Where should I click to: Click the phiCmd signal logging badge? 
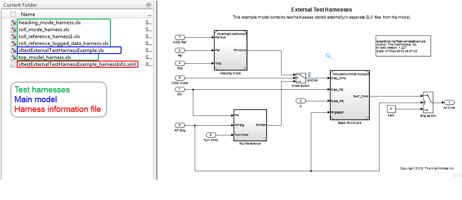(309, 75)
